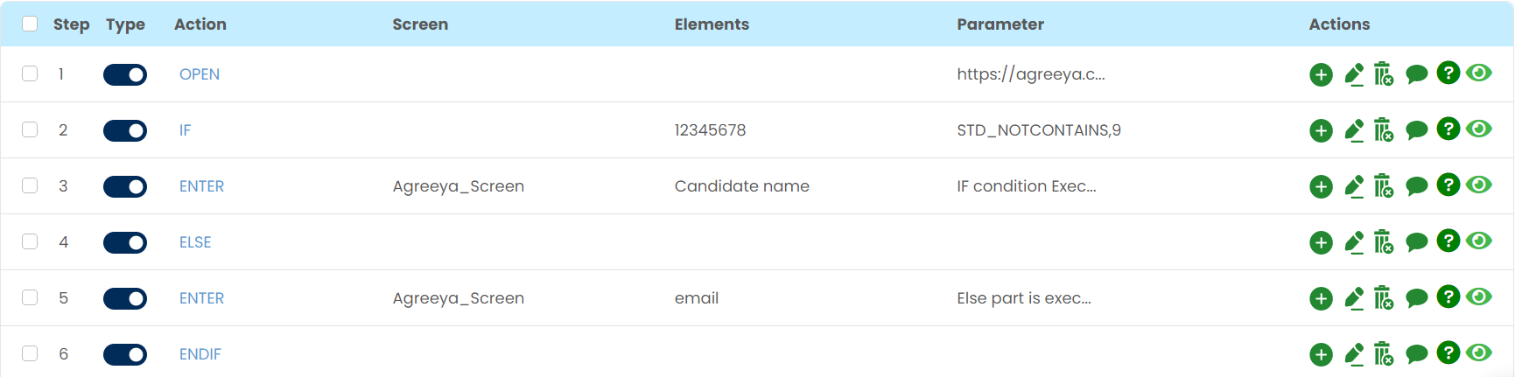This screenshot has width=1515, height=377.
Task: Delete the OPEN step via trash icon
Action: [1383, 74]
